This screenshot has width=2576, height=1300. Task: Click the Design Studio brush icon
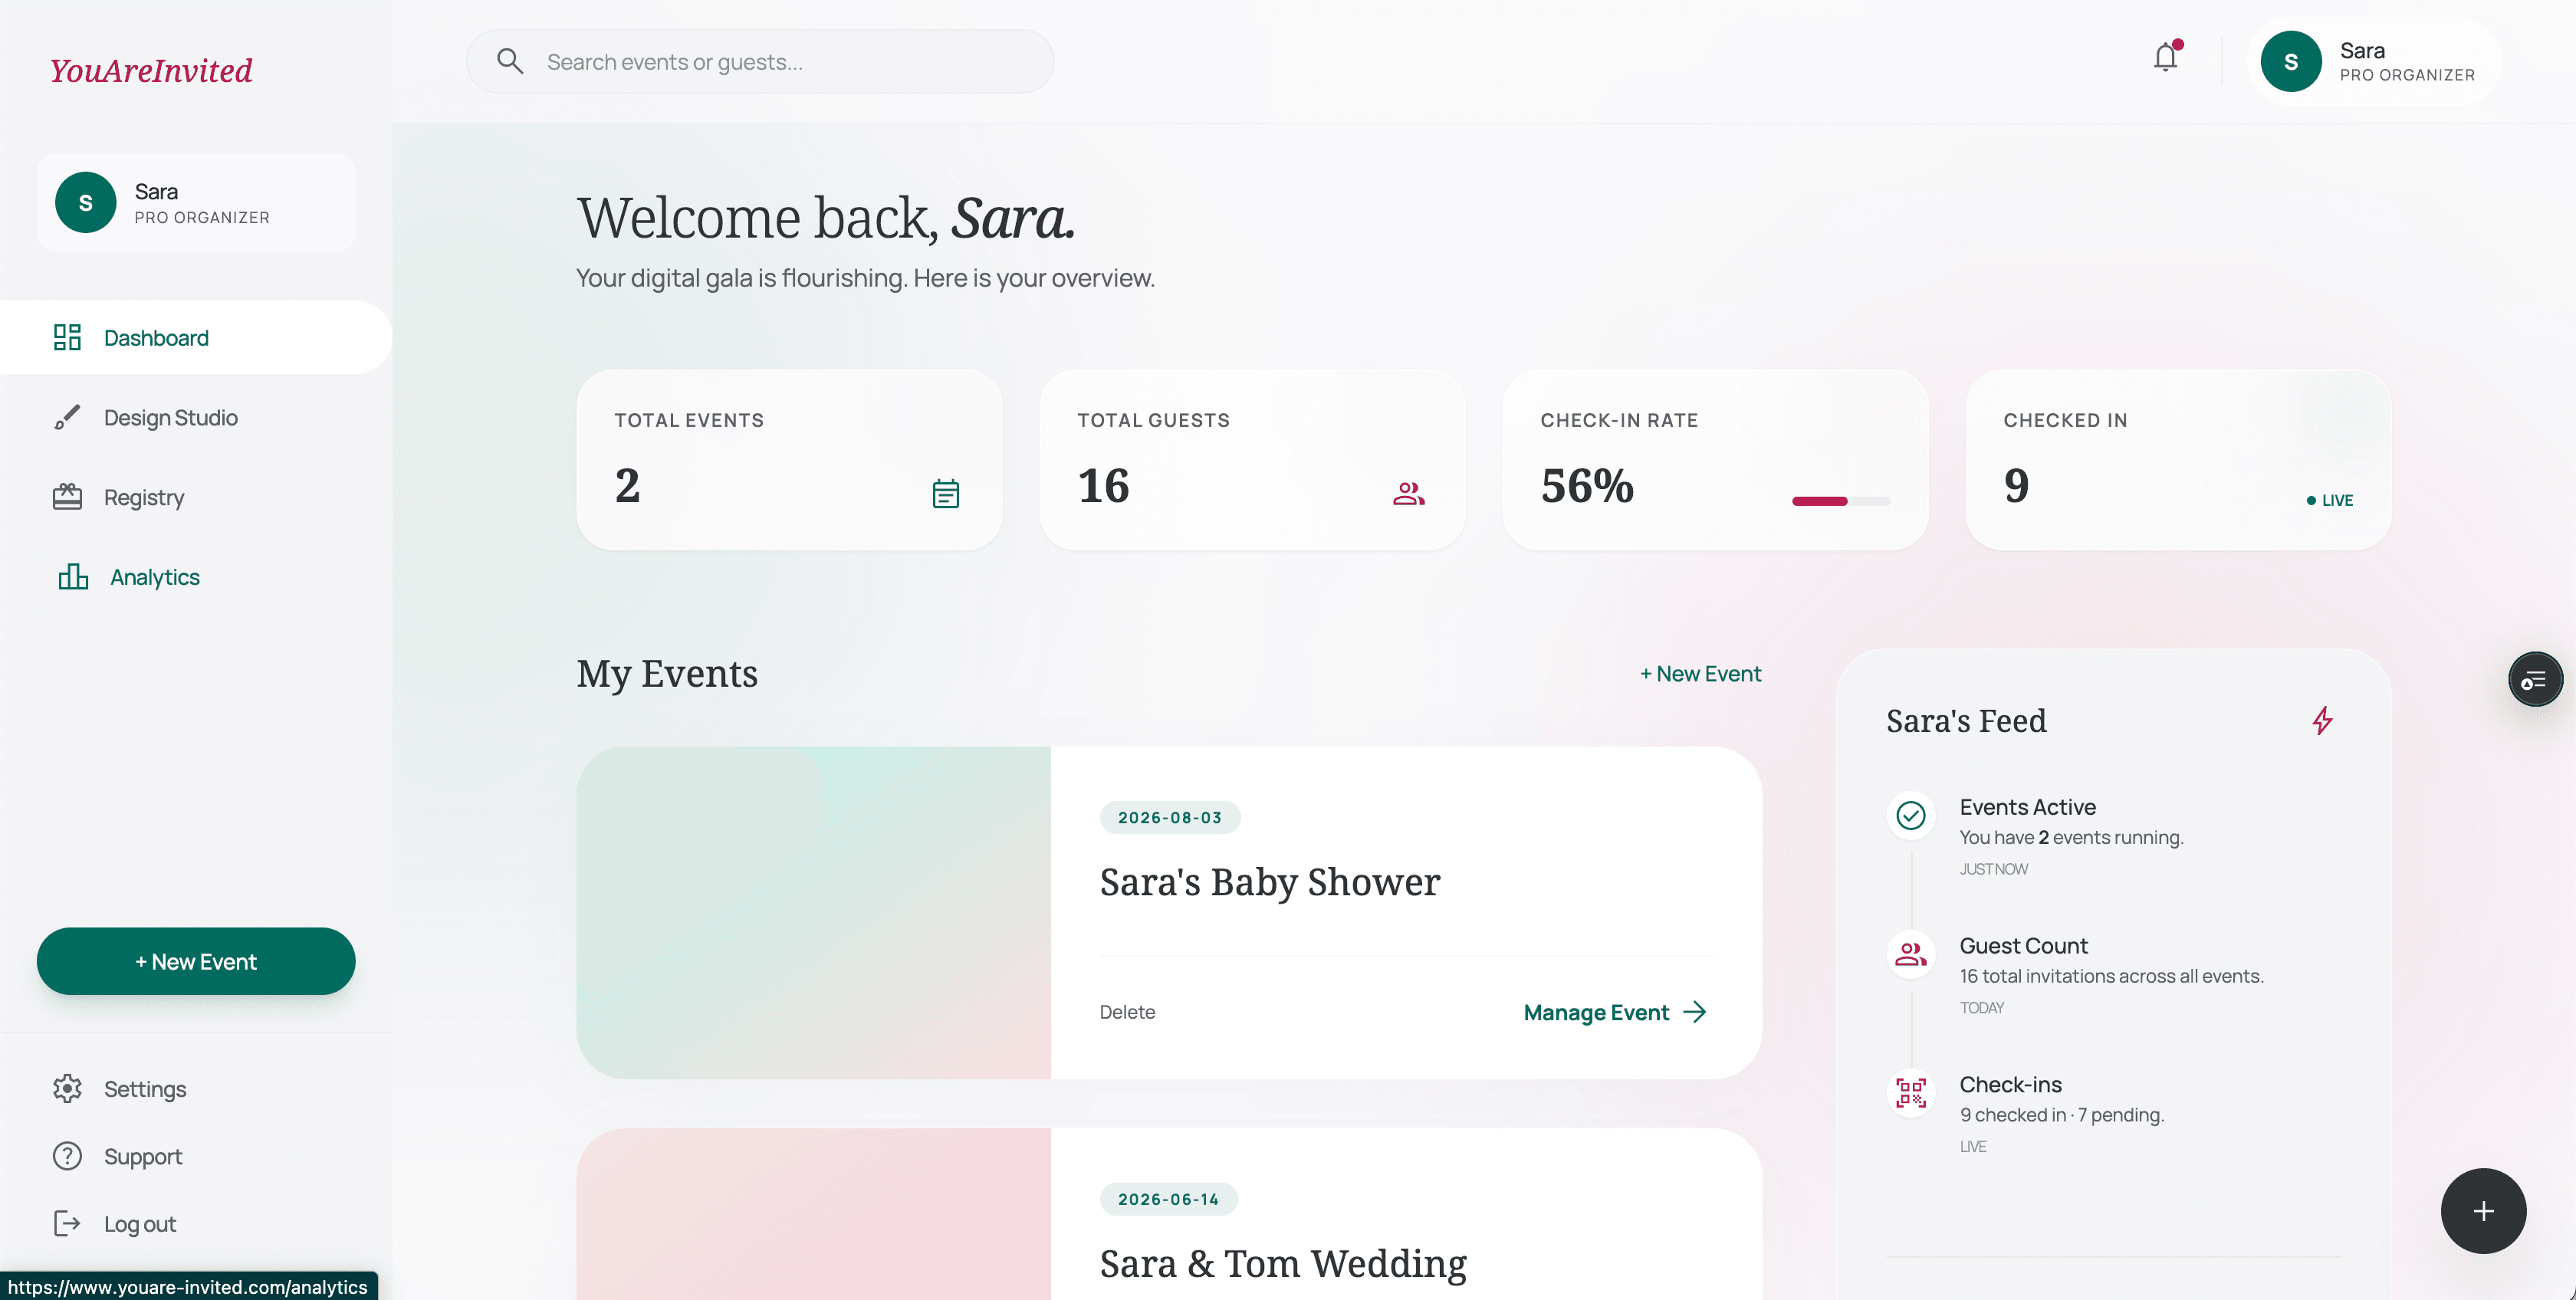[x=67, y=417]
